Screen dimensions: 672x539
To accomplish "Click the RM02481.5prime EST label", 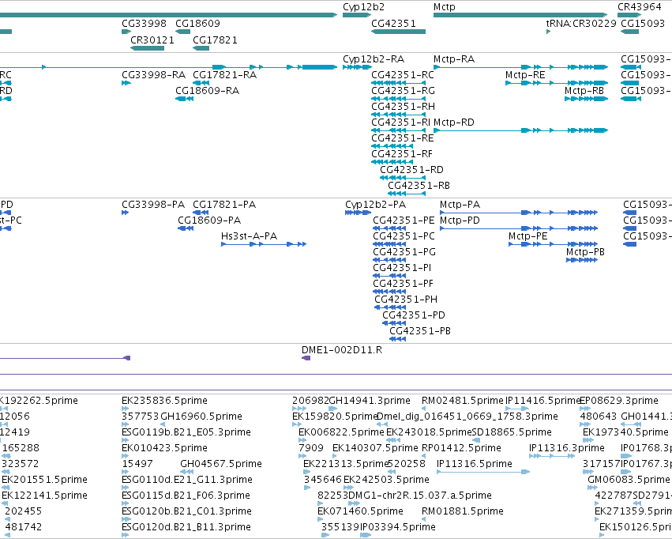I will (463, 401).
